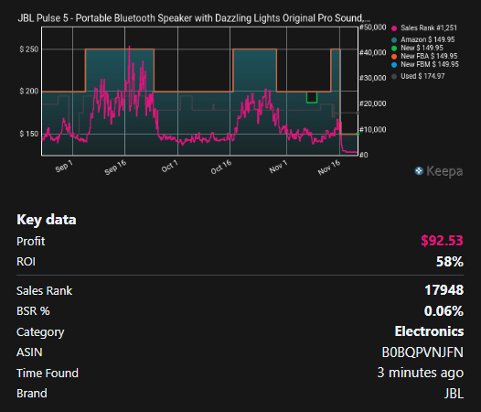Click the Nov 16 date label

329,168
